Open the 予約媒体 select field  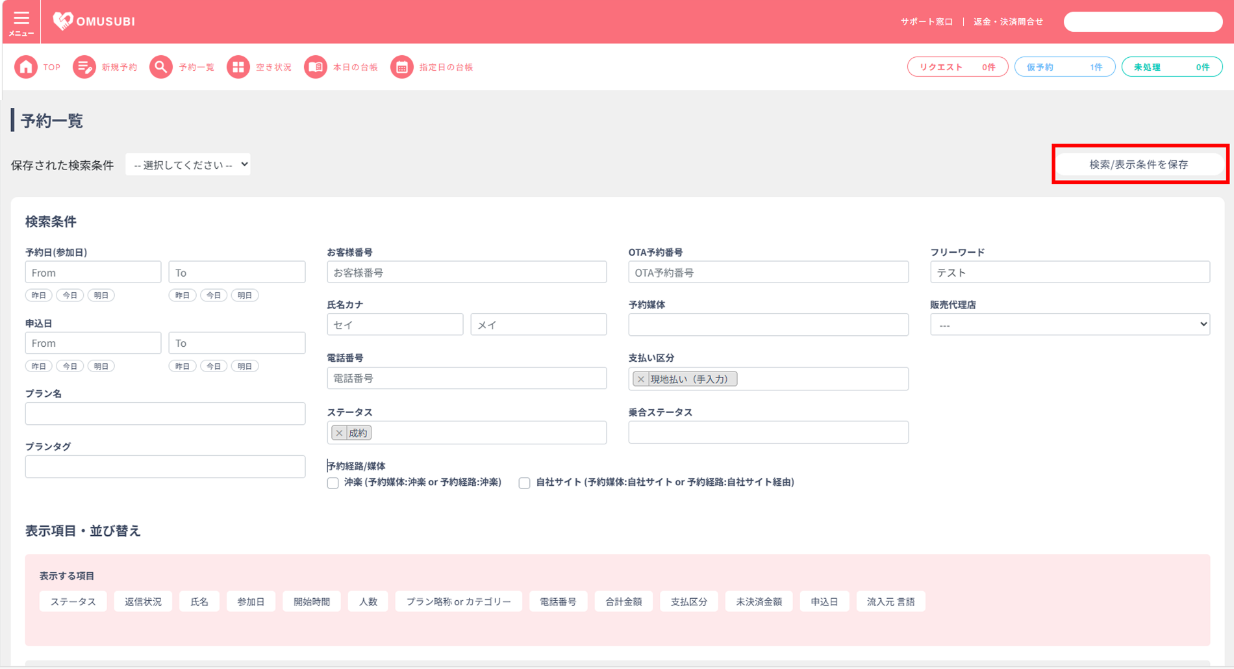coord(768,325)
